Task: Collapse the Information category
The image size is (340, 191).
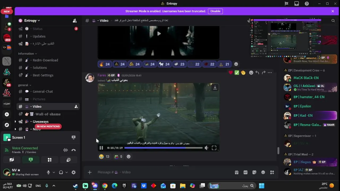Action: pyautogui.click(x=28, y=54)
